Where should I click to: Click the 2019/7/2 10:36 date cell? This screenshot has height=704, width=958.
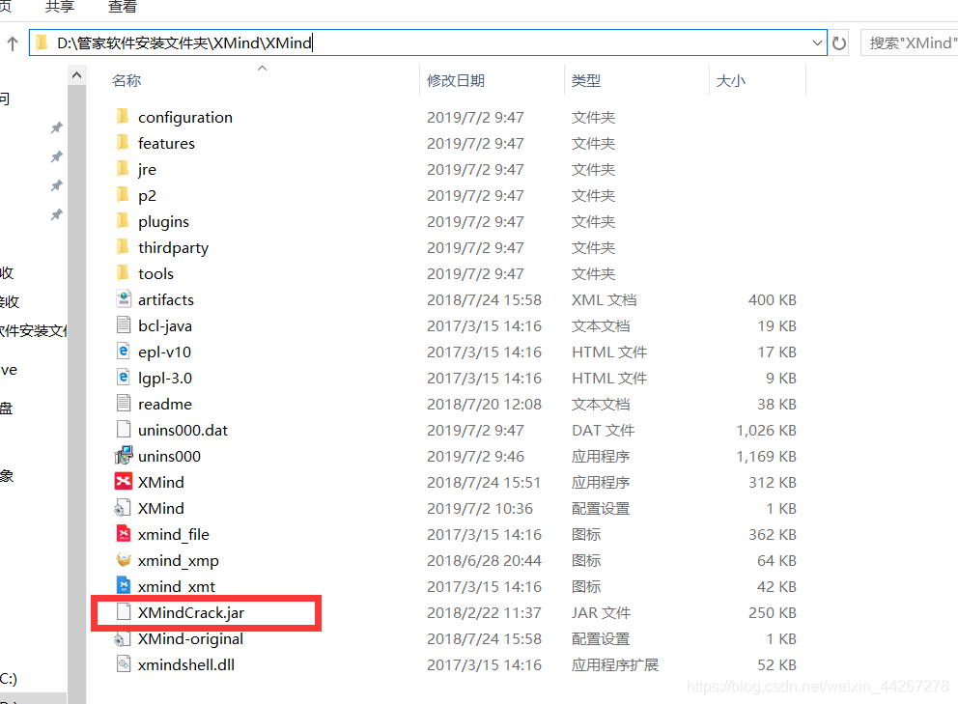[x=480, y=508]
